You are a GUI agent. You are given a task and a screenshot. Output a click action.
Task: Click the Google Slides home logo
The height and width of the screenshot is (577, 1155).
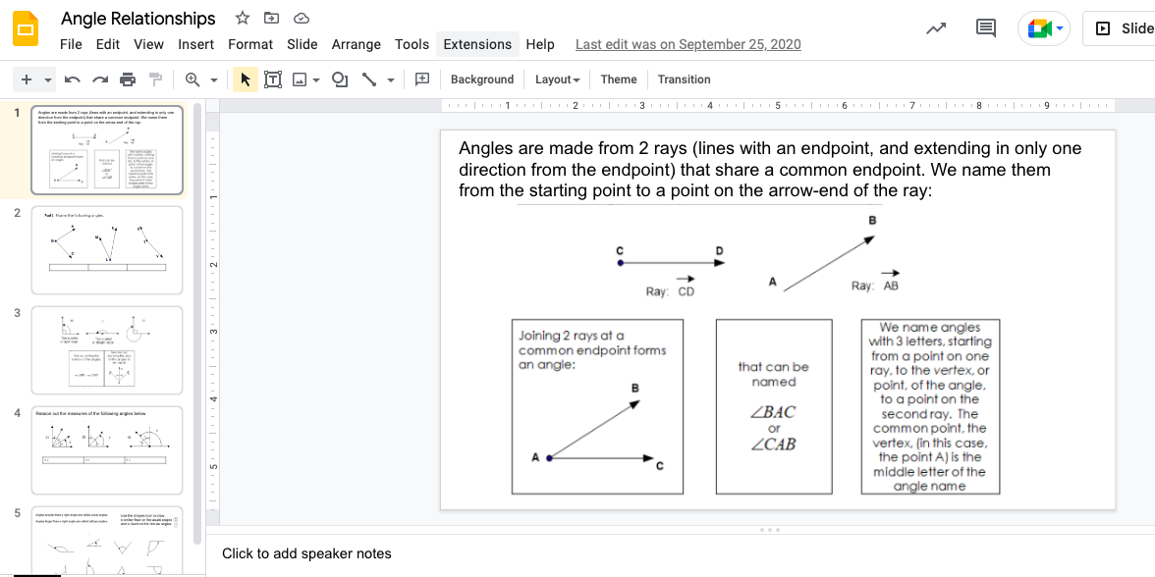[26, 28]
